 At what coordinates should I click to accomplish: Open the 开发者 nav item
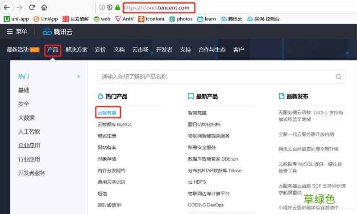tap(164, 50)
